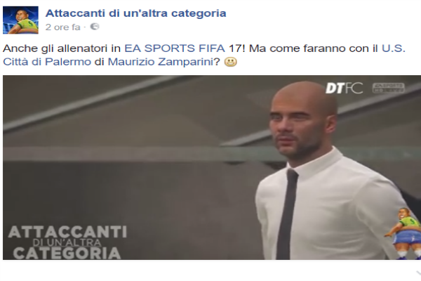The image size is (421, 281).
Task: Click the 'ATTACCANTI' watermark text in video
Action: [x=67, y=232]
